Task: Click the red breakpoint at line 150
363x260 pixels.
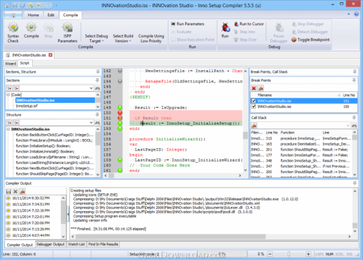Action: click(120, 112)
